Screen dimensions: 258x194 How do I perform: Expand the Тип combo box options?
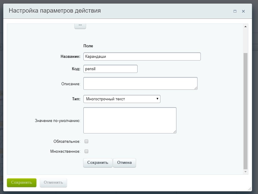157,99
